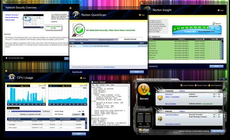Click the Subscribe Now button
Image resolution: width=230 pixels, height=140 pixels.
[x=218, y=131]
